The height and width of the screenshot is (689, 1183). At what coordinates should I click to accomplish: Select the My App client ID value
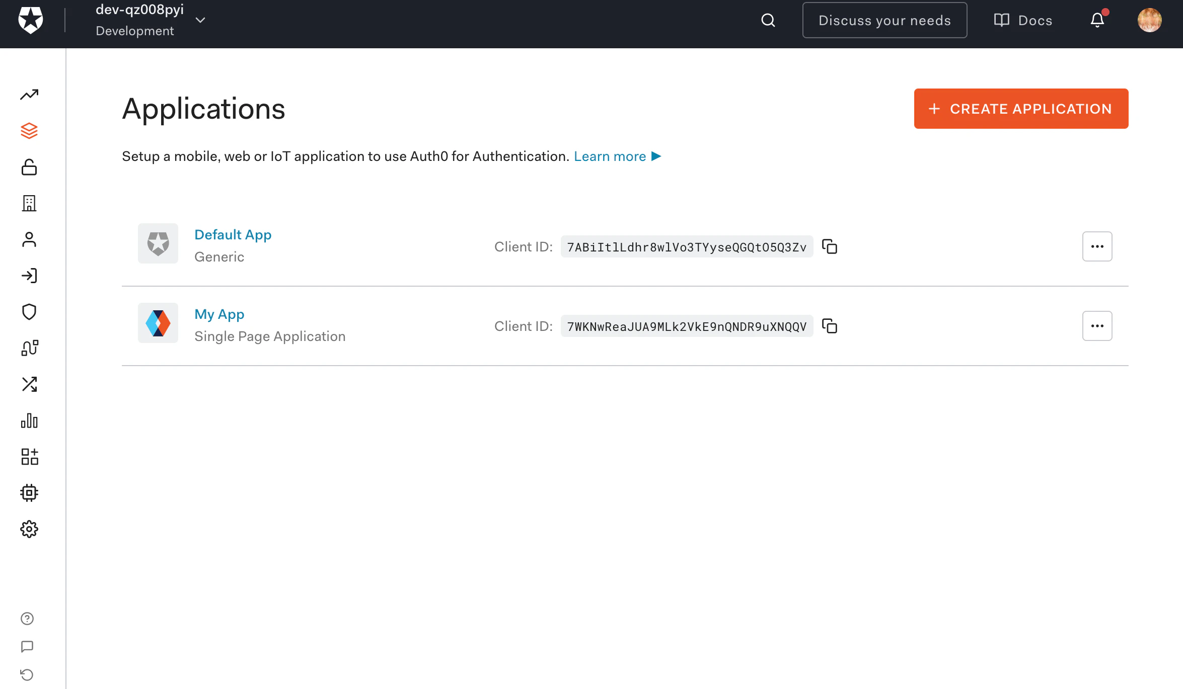(687, 326)
